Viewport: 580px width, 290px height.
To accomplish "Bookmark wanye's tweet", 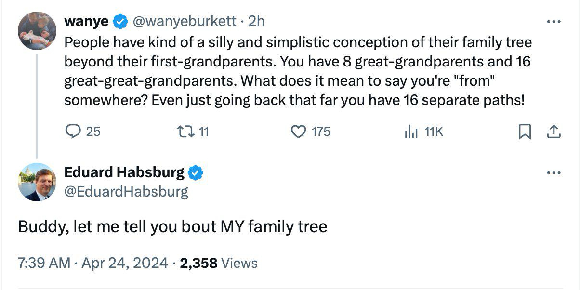I will pyautogui.click(x=524, y=131).
